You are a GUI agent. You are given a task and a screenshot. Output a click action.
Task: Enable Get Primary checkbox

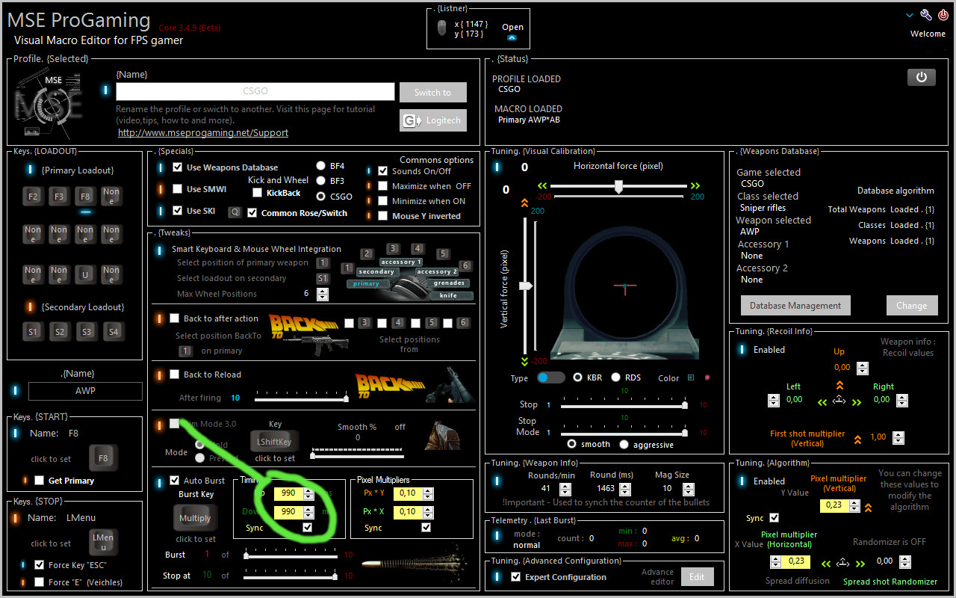point(39,481)
